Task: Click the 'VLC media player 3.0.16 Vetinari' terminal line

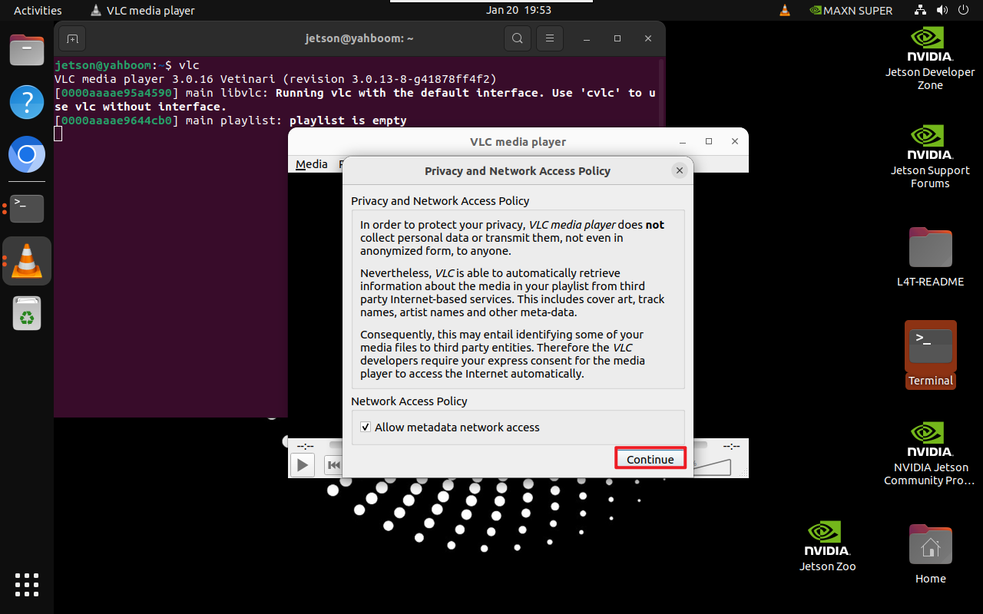Action: (x=276, y=79)
